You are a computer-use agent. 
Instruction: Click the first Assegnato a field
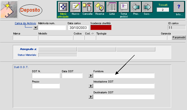pyautogui.click(x=58, y=49)
